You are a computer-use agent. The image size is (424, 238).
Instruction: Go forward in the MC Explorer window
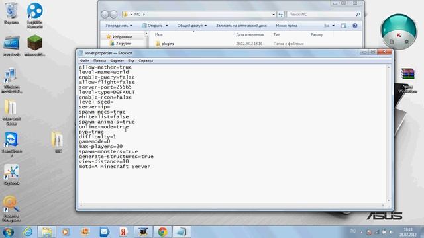point(113,15)
